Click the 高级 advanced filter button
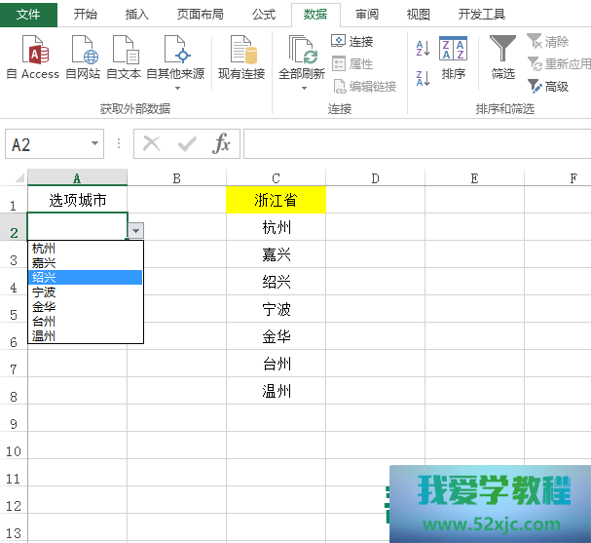 [548, 87]
